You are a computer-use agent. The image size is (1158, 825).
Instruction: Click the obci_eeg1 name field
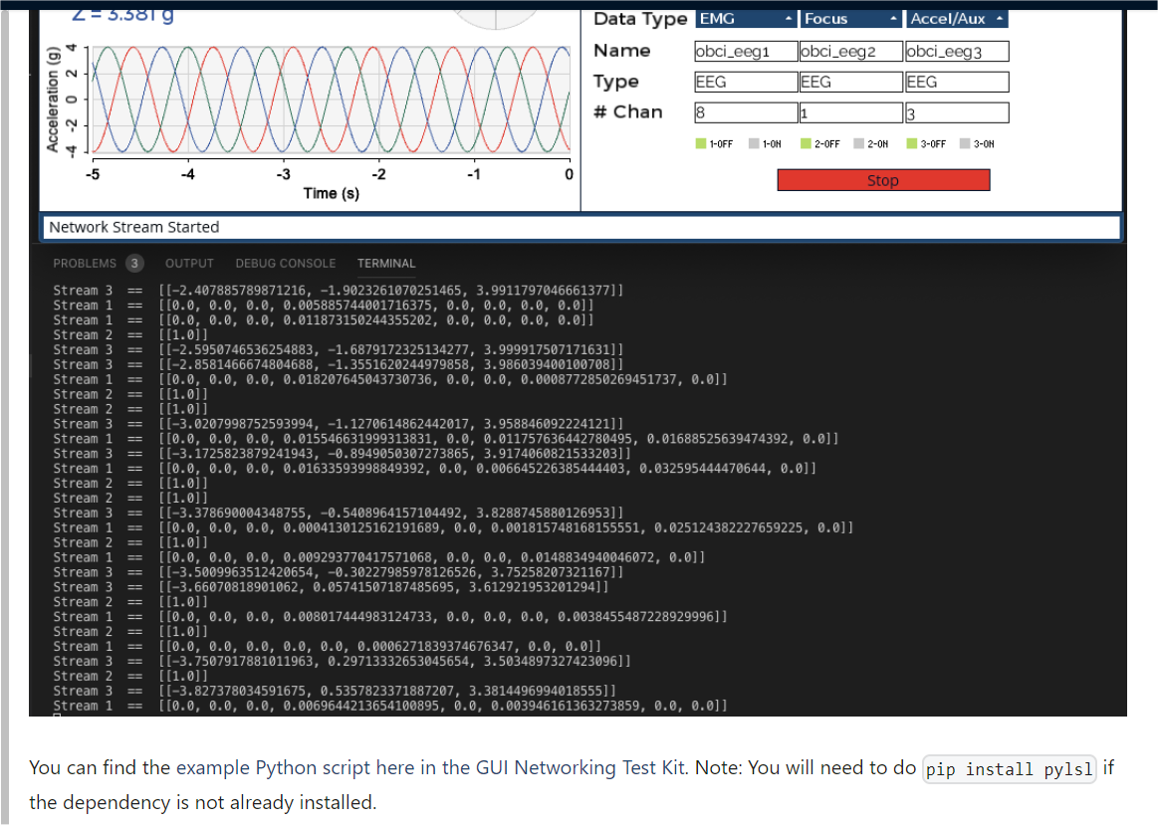pyautogui.click(x=745, y=50)
